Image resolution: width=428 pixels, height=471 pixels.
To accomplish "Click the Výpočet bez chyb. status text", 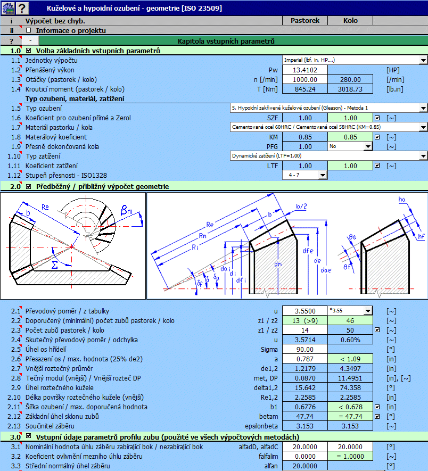I will (x=55, y=21).
